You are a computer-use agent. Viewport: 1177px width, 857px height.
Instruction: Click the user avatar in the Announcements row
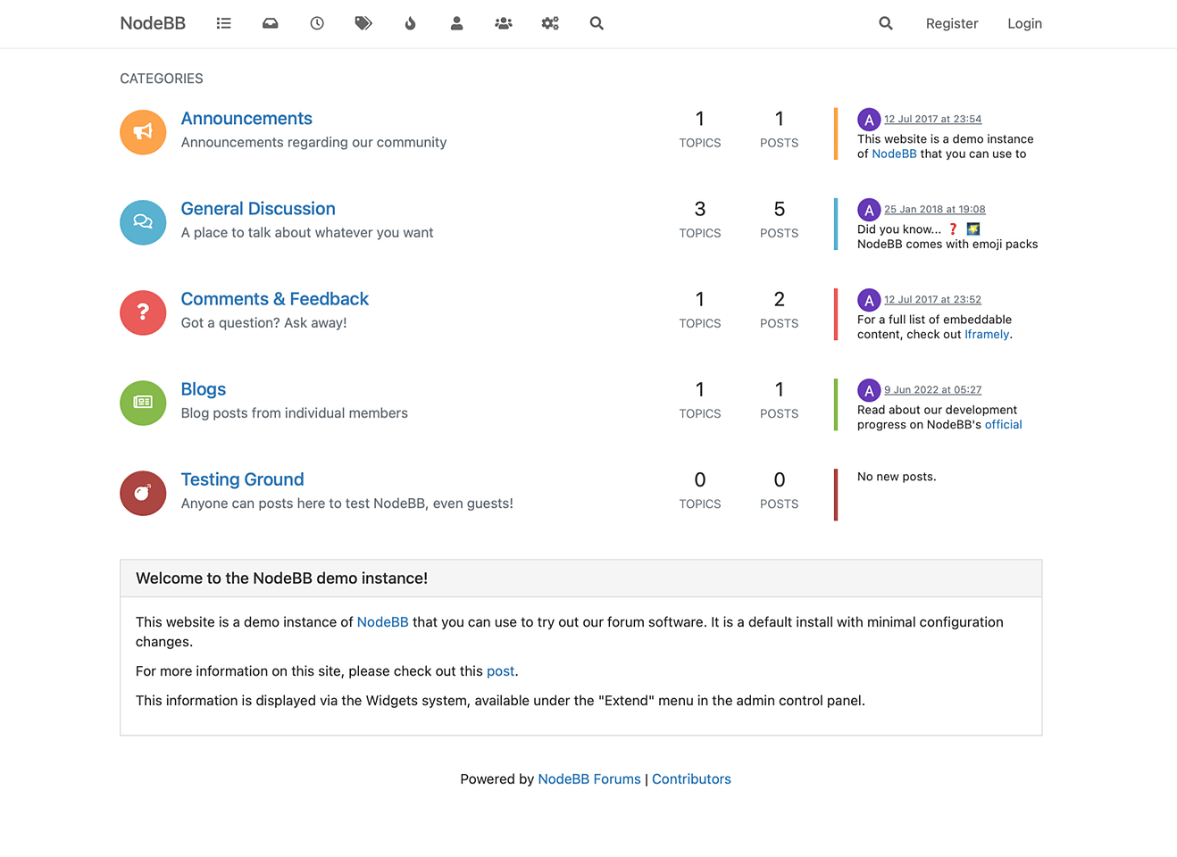point(869,120)
